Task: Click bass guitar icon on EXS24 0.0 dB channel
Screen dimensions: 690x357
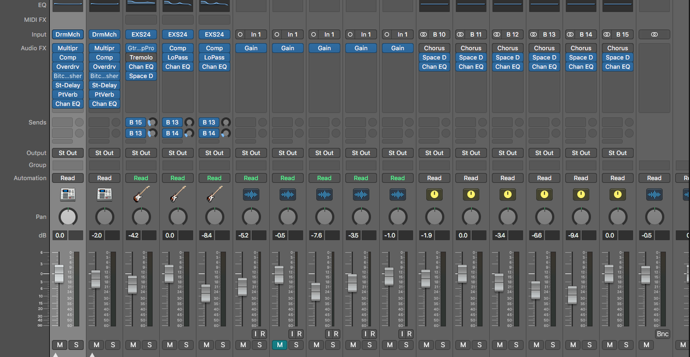Action: pos(178,195)
